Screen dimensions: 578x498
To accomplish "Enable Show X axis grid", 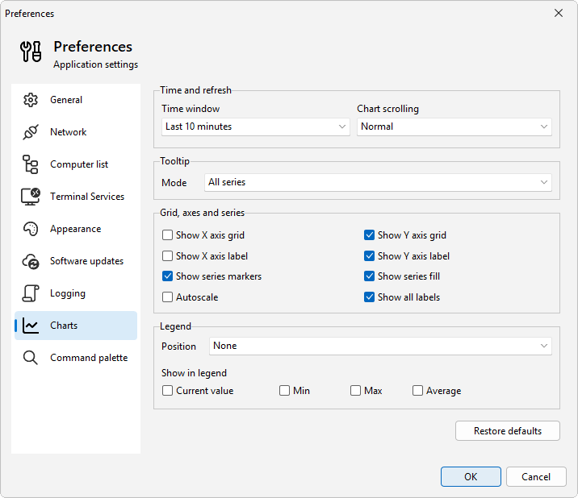I will pos(167,234).
